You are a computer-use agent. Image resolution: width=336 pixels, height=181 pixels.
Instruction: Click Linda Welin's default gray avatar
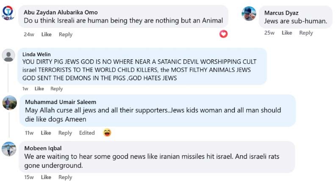point(9,55)
